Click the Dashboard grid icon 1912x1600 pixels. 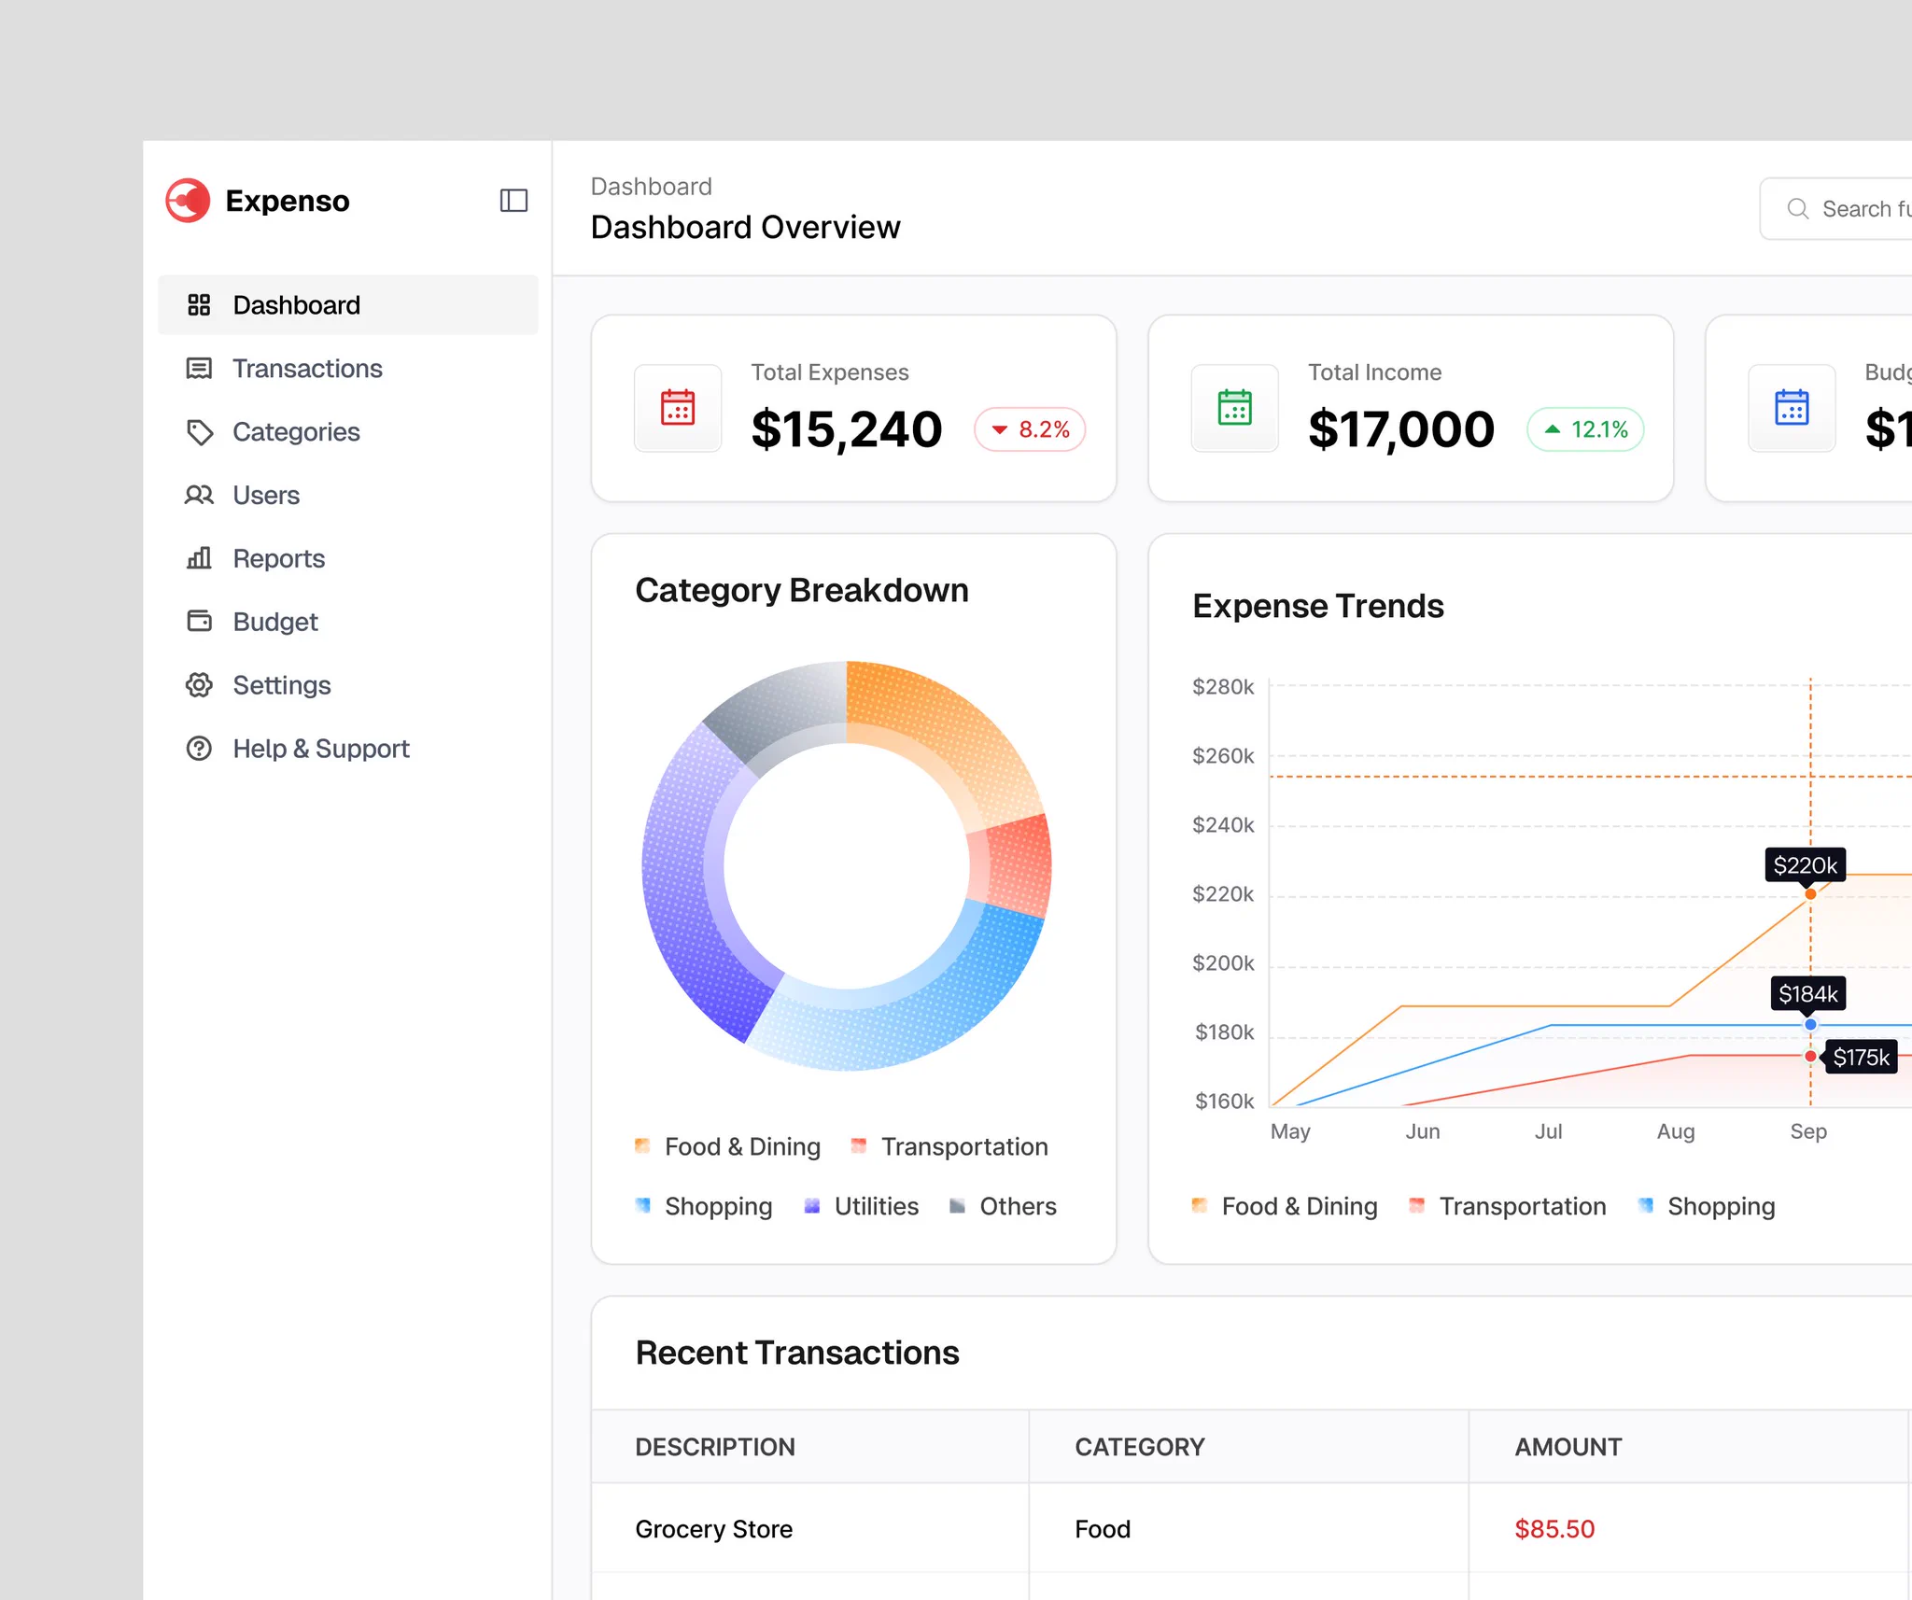(199, 305)
